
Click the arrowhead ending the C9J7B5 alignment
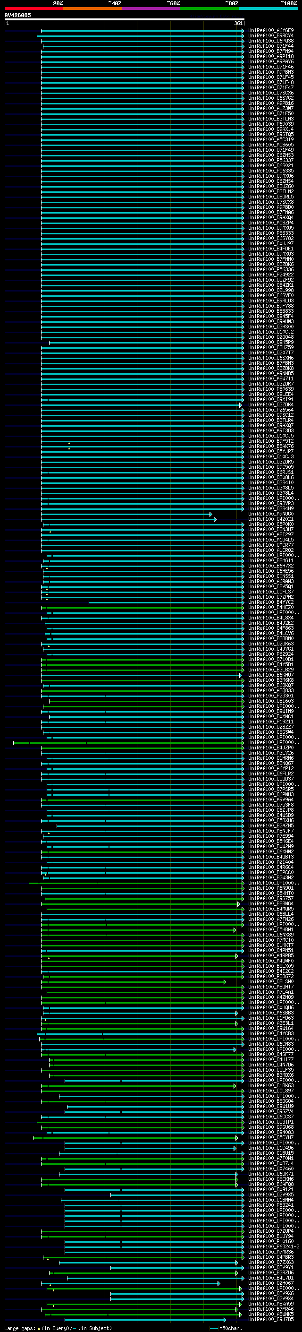pos(225,1320)
